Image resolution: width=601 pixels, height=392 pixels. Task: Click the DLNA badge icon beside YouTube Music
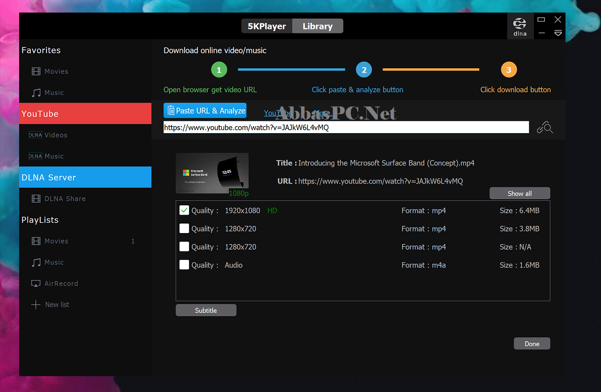[36, 156]
